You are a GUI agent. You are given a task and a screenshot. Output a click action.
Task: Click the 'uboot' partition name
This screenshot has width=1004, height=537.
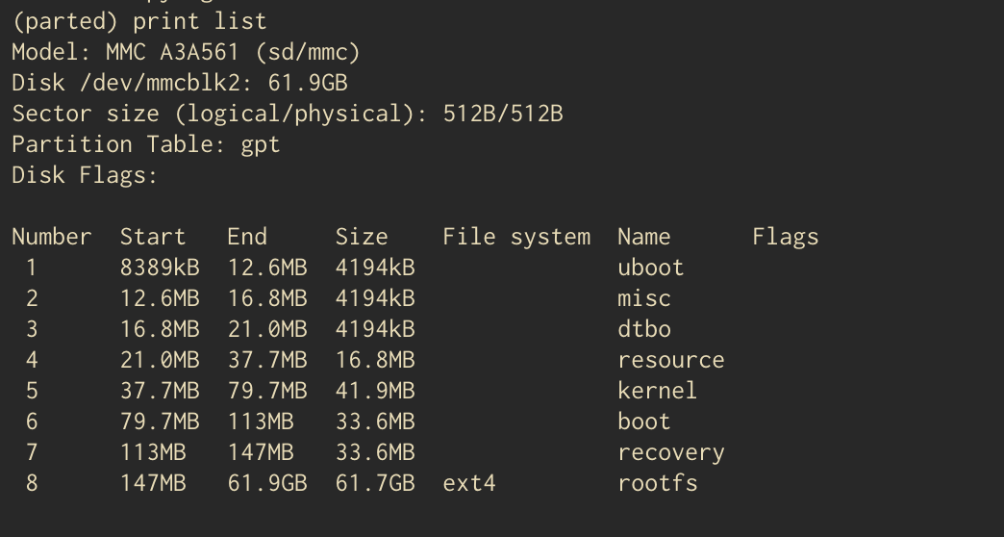tap(650, 268)
